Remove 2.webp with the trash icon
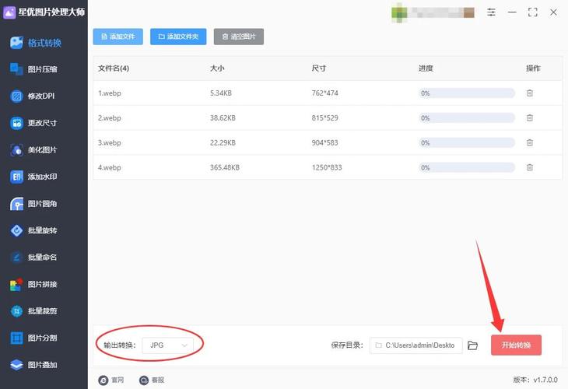568x389 pixels. tap(530, 118)
